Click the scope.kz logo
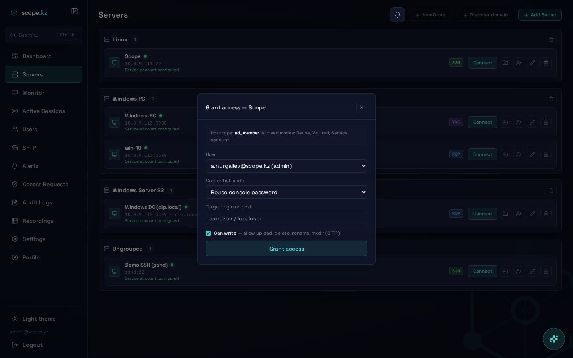This screenshot has height=358, width=573. pyautogui.click(x=29, y=13)
